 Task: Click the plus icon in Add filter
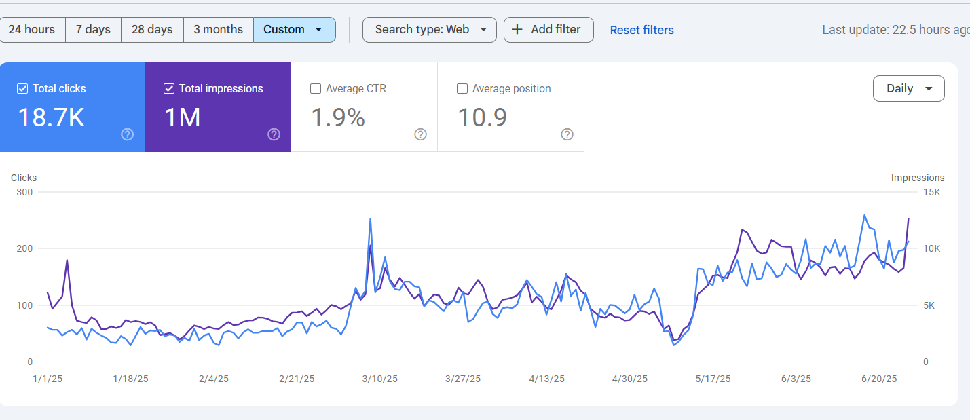point(517,30)
